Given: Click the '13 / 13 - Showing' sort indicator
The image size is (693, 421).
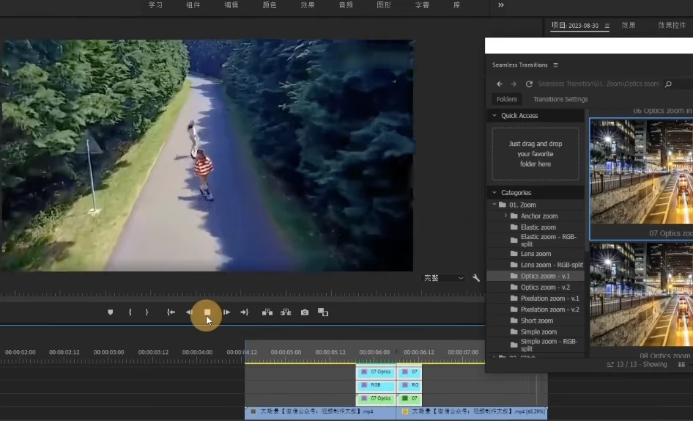Looking at the screenshot, I should 637,365.
